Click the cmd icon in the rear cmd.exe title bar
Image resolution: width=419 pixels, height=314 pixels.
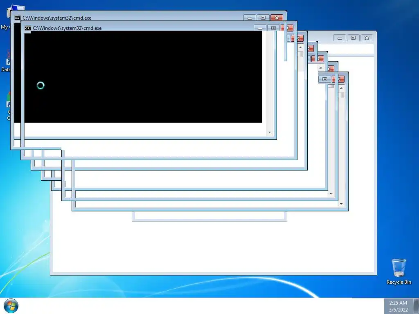[17, 18]
